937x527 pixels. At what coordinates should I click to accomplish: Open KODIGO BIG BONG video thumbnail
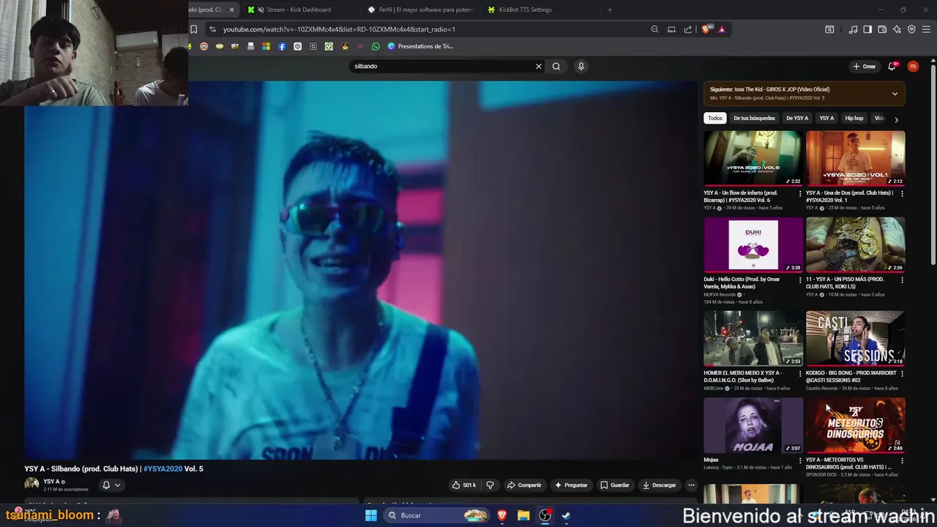click(855, 338)
